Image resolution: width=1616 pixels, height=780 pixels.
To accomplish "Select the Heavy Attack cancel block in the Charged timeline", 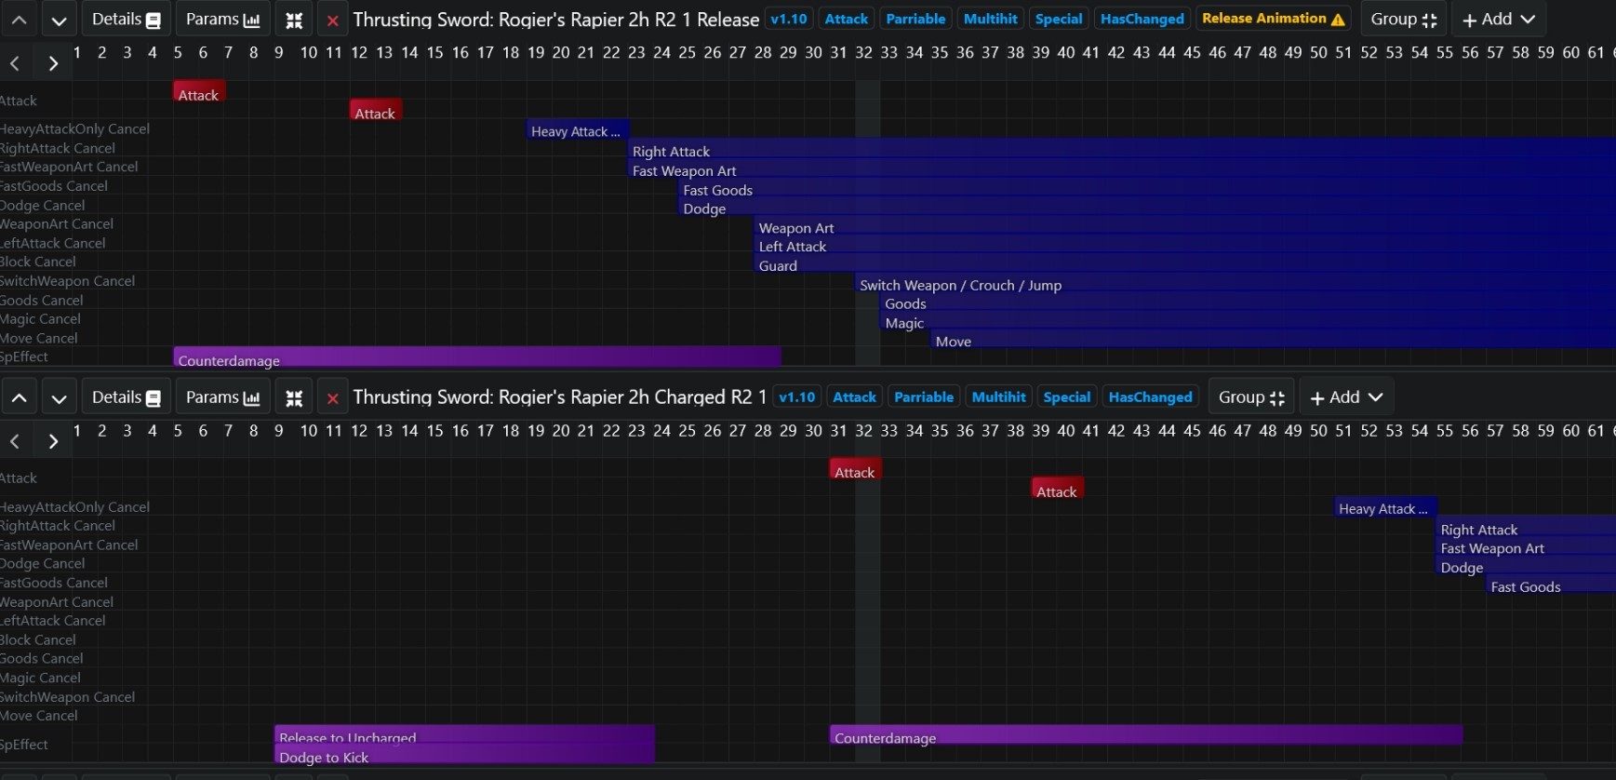I will (1386, 507).
